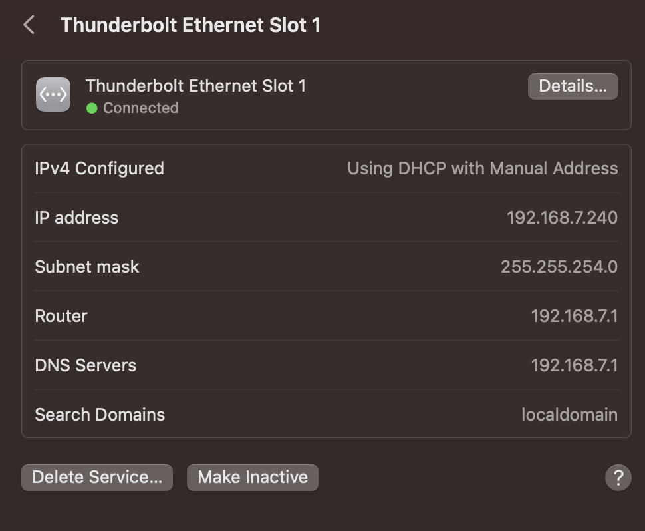This screenshot has height=531, width=645.
Task: Click the Router row's address value
Action: coord(574,316)
